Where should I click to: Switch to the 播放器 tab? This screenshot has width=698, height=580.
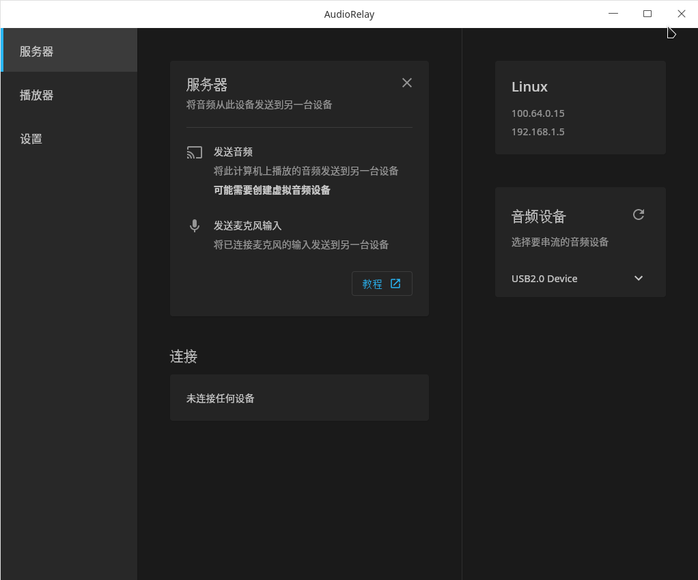point(69,94)
